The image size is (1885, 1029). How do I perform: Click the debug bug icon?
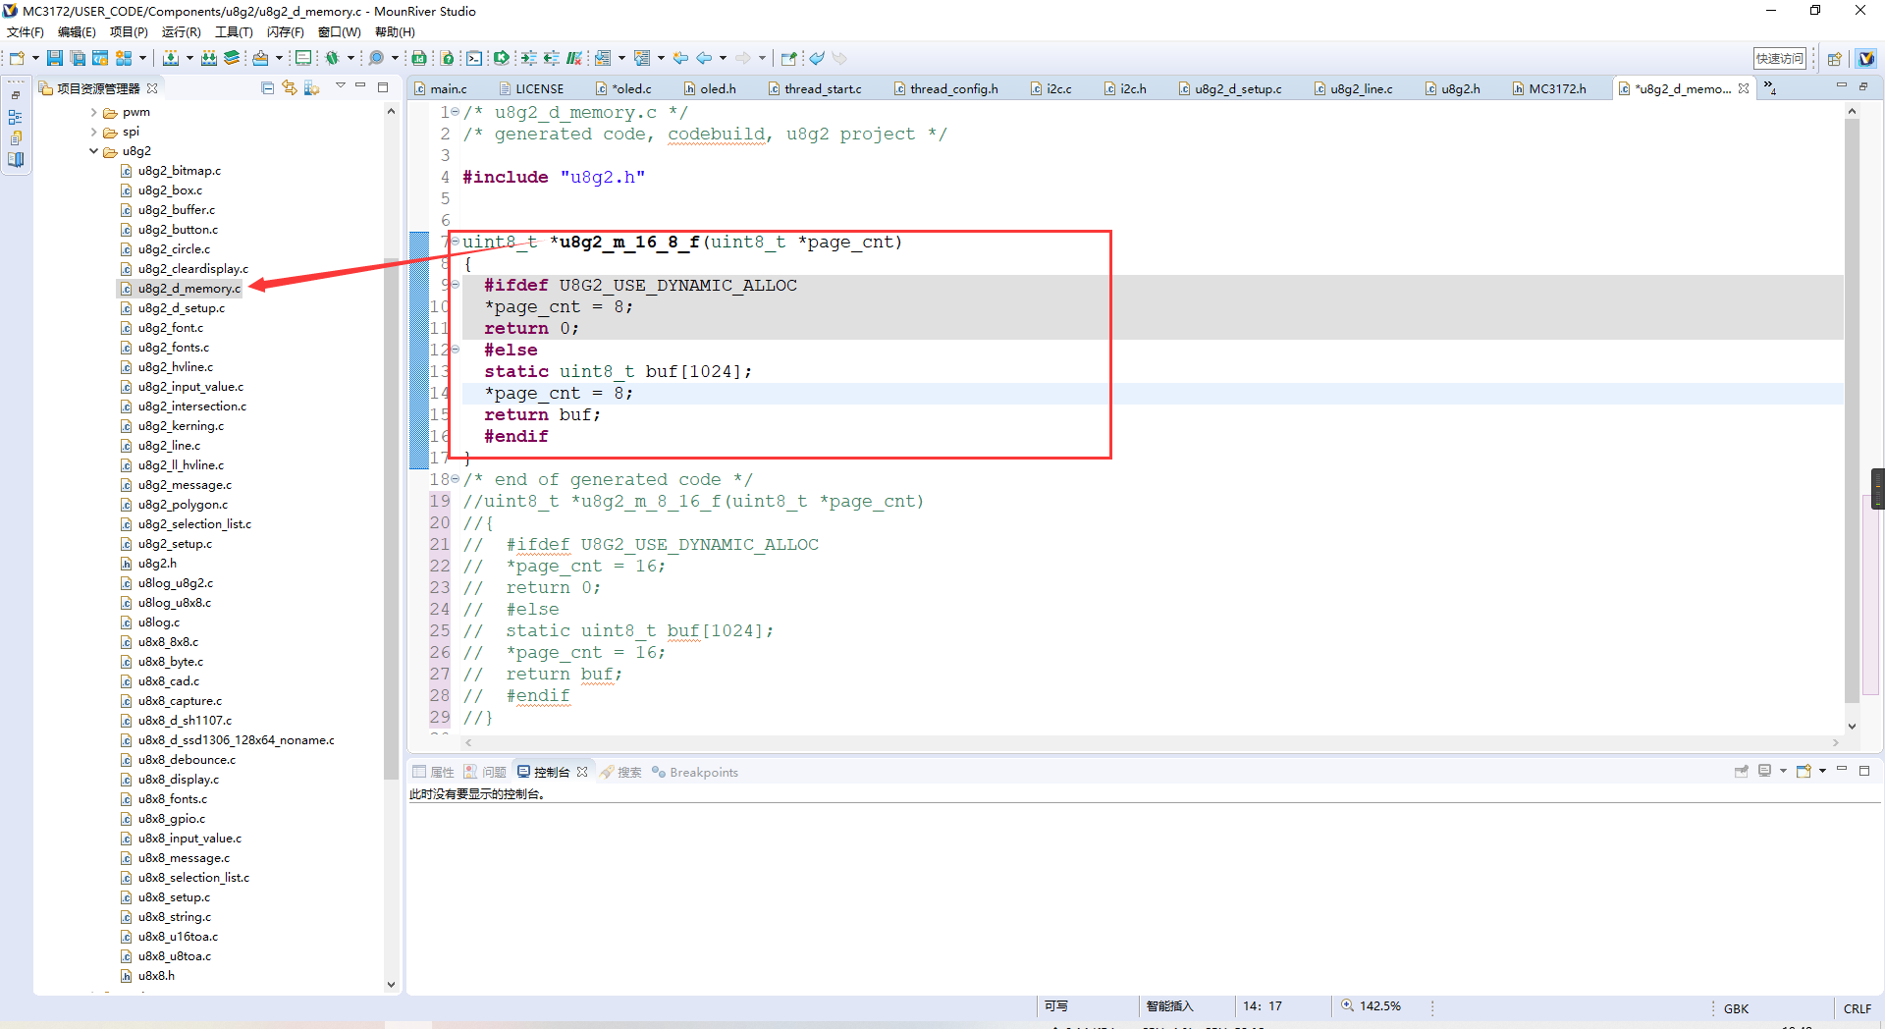(x=332, y=58)
